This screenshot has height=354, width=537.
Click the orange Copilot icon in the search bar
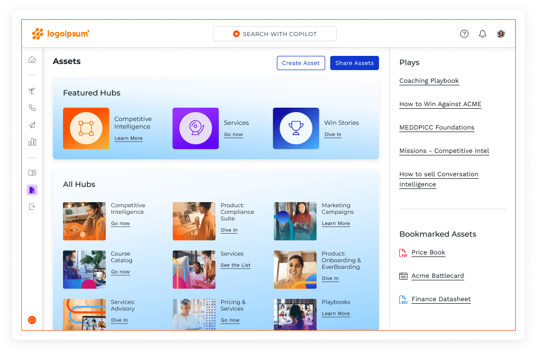click(x=236, y=34)
